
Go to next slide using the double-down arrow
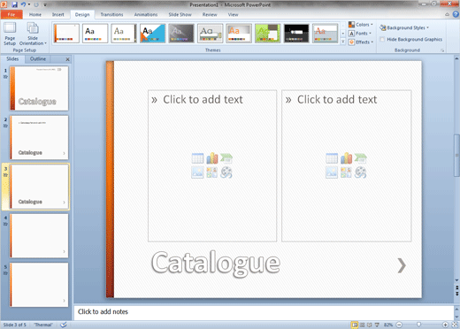tap(457, 293)
